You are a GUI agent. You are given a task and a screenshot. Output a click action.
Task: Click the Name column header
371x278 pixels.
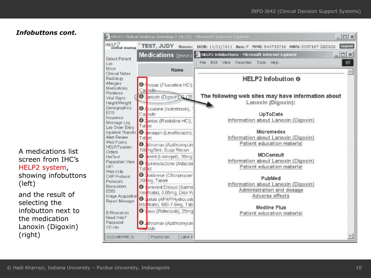177,70
